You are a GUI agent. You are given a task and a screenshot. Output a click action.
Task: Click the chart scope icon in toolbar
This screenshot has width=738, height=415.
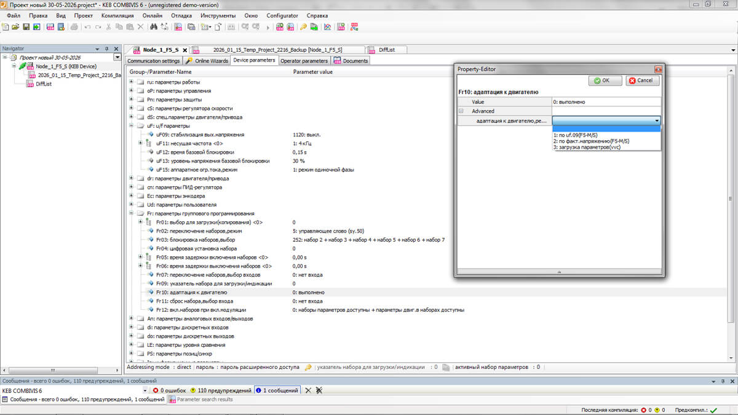coord(328,27)
